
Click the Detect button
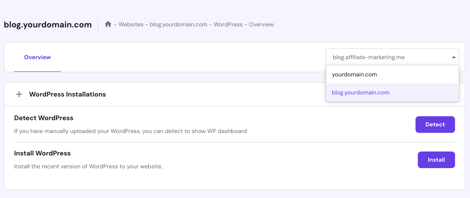click(x=435, y=124)
